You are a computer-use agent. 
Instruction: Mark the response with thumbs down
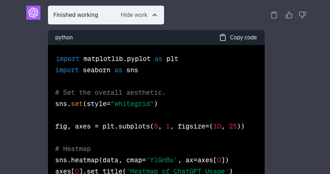point(302,15)
